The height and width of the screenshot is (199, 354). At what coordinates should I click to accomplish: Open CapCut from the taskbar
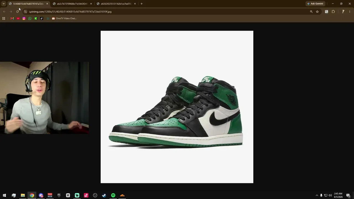click(x=68, y=195)
